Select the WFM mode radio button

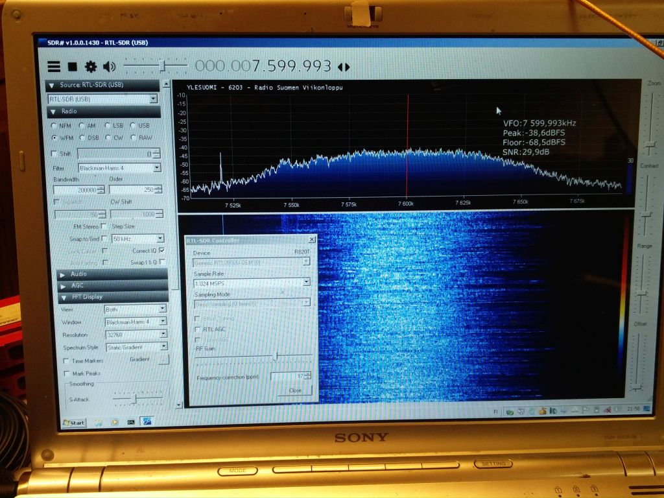tap(54, 137)
